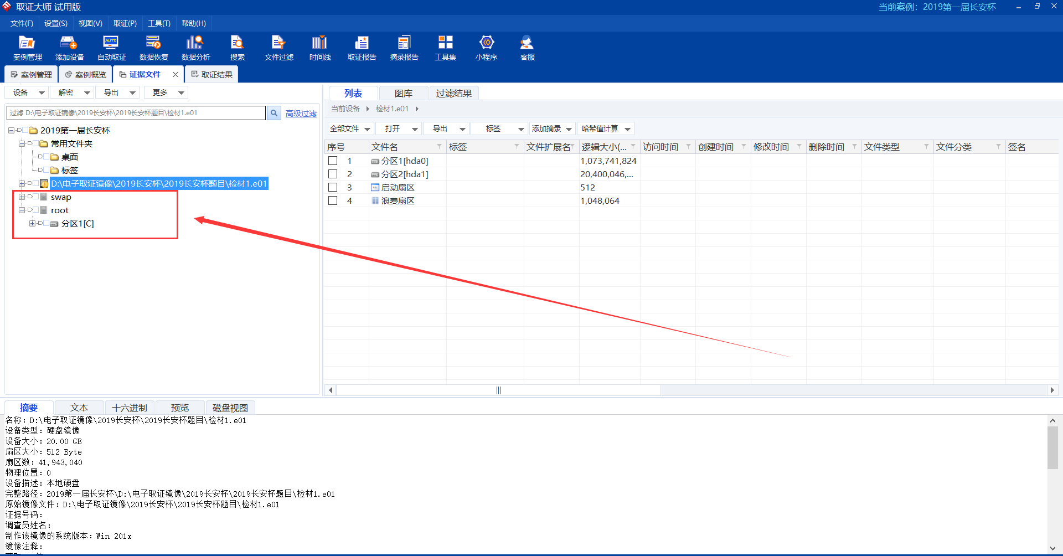Tick the swap tree node checkbox
Image resolution: width=1063 pixels, height=556 pixels.
35,197
